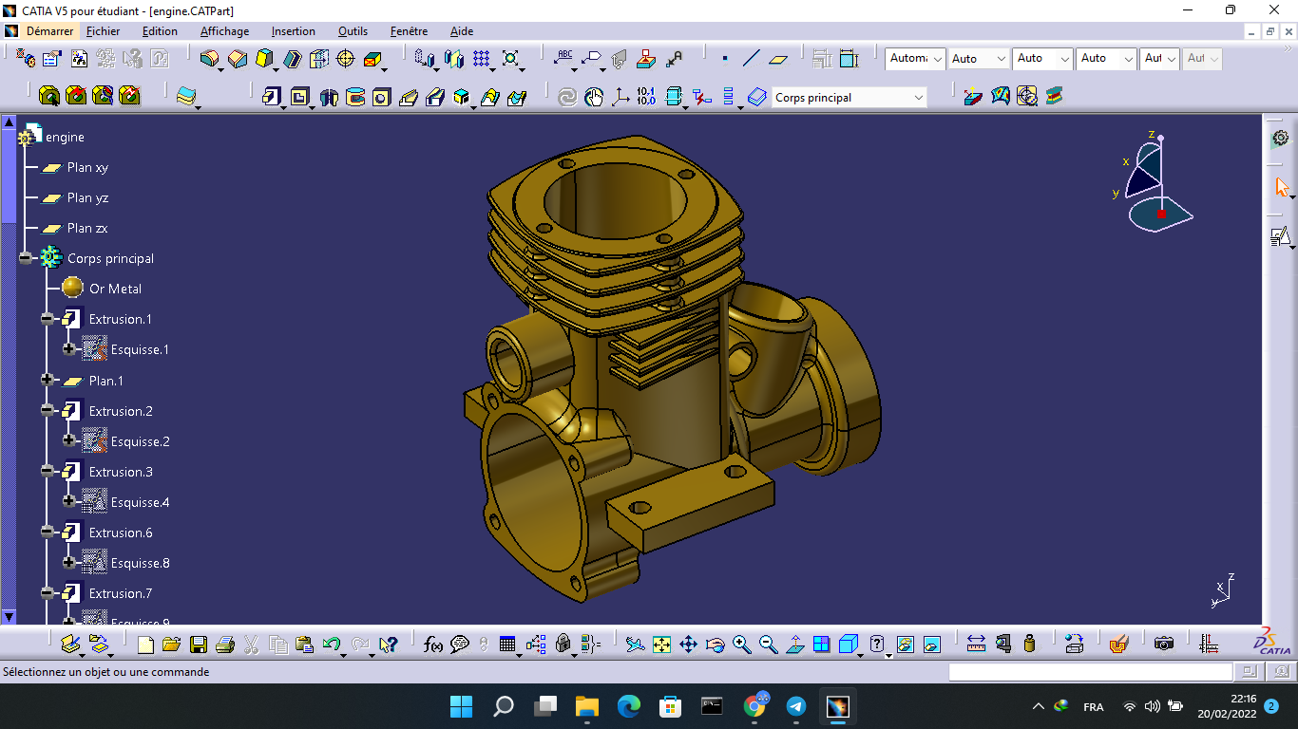Select the Chamfer tool
This screenshot has height=729, width=1298.
point(238,59)
